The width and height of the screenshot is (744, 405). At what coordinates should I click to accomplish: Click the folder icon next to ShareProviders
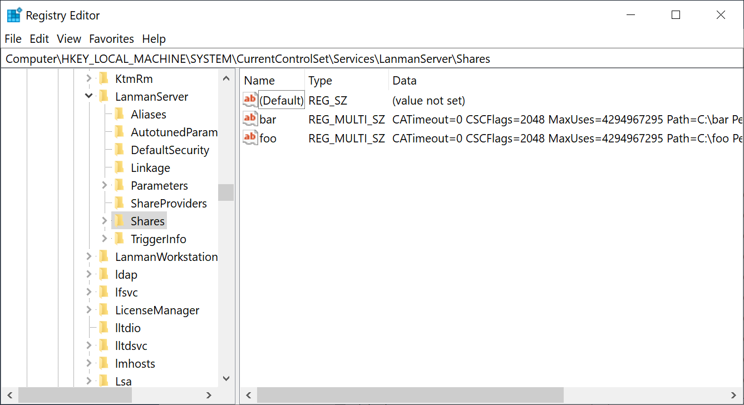[119, 203]
